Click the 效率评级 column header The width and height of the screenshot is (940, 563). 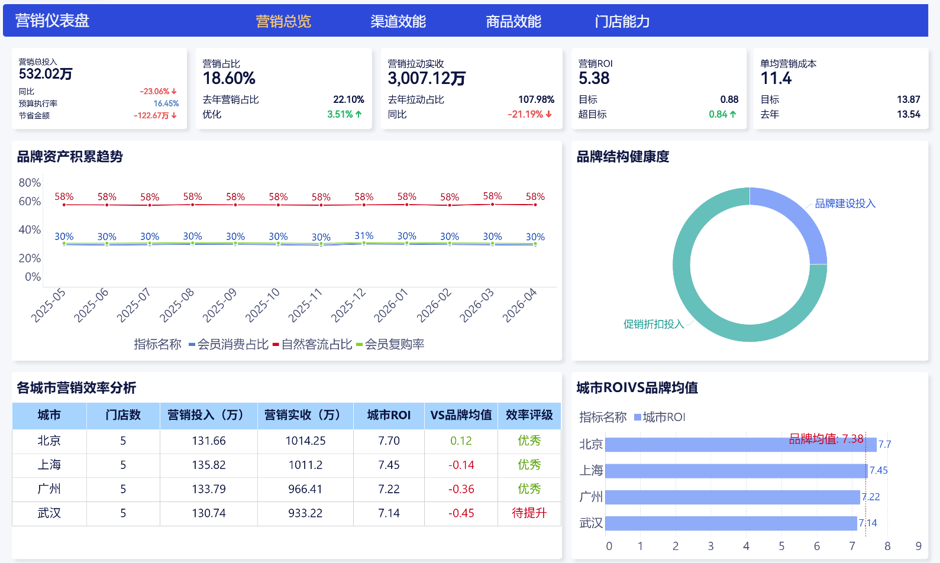coord(529,415)
